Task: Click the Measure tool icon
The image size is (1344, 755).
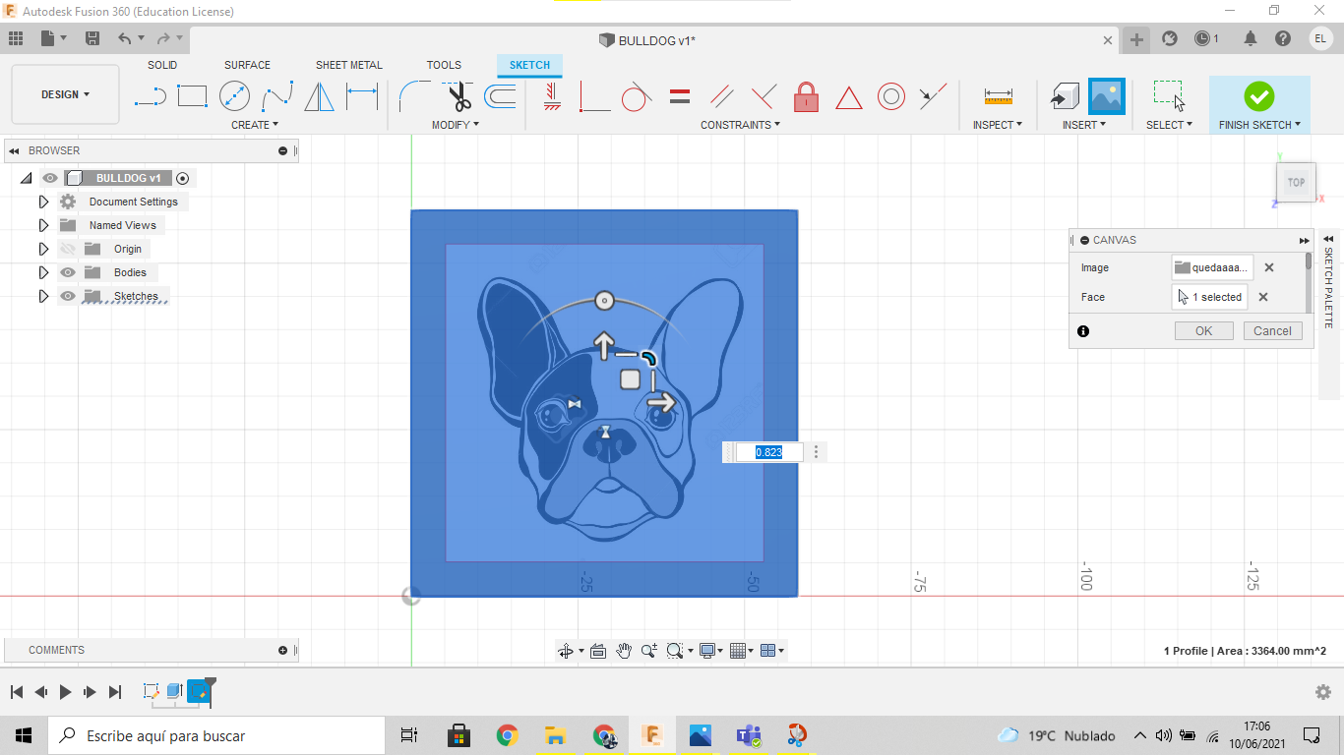Action: click(998, 96)
